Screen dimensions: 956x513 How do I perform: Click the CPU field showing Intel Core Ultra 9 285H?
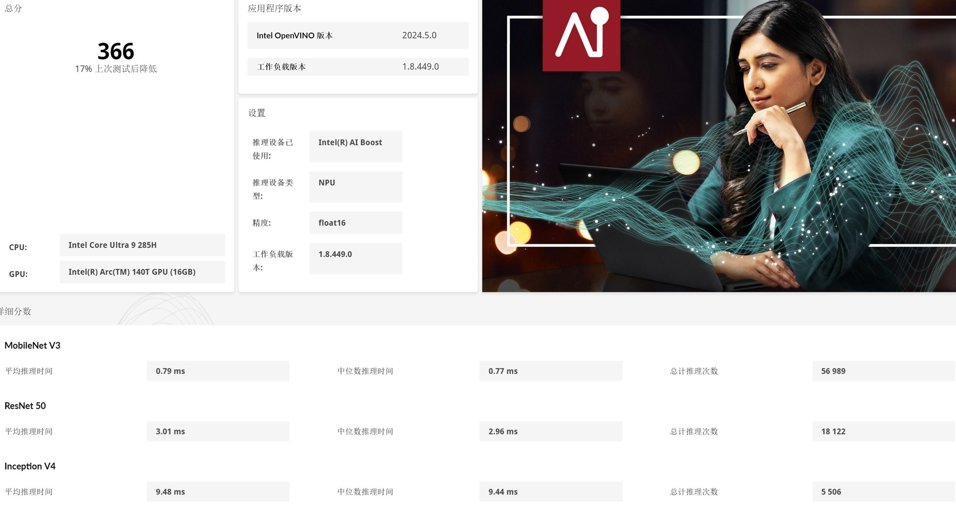click(142, 245)
